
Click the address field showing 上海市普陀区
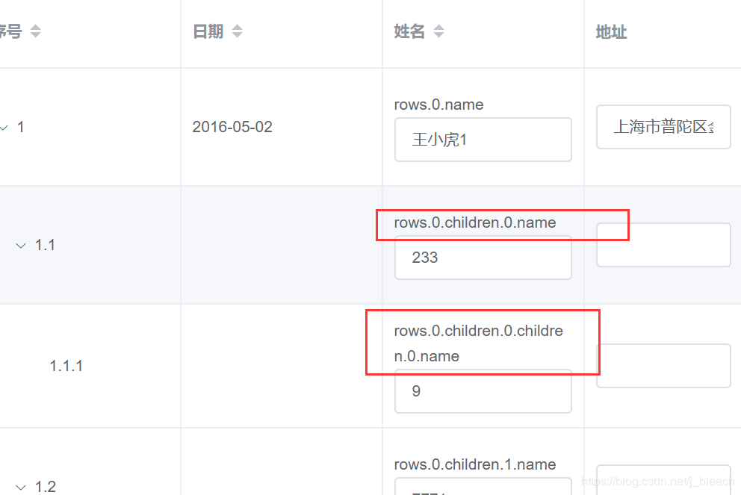(663, 127)
